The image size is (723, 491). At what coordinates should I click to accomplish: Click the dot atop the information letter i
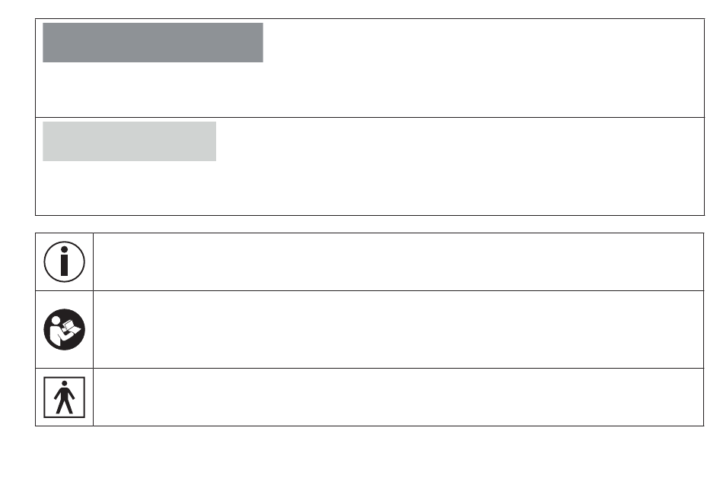pos(64,249)
